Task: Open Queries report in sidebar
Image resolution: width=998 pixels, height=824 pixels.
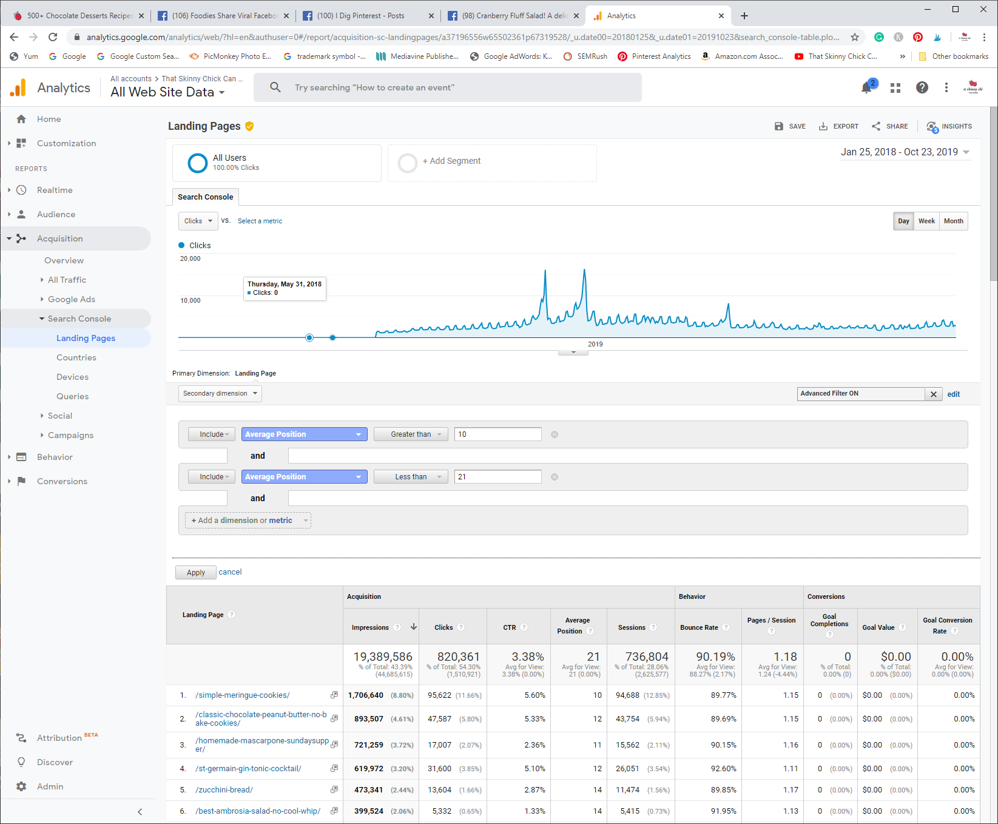Action: point(72,396)
